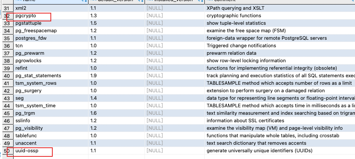
Task: Select row number 36 for tcn
Action: pos(6,46)
